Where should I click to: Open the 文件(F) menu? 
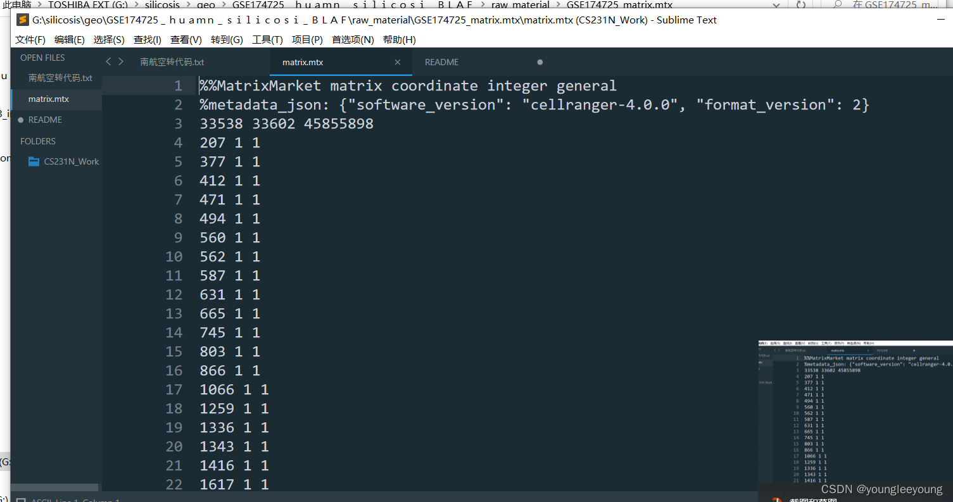pos(30,39)
